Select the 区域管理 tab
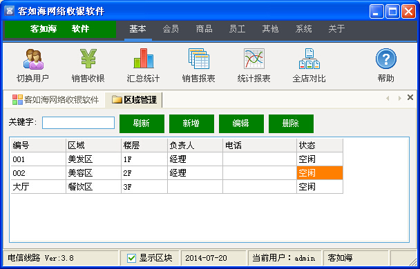Image resolution: width=420 pixels, height=269 pixels. [134, 100]
